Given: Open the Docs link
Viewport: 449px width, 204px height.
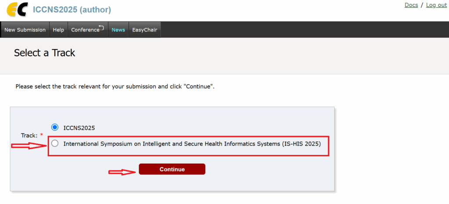Looking at the screenshot, I should (411, 5).
